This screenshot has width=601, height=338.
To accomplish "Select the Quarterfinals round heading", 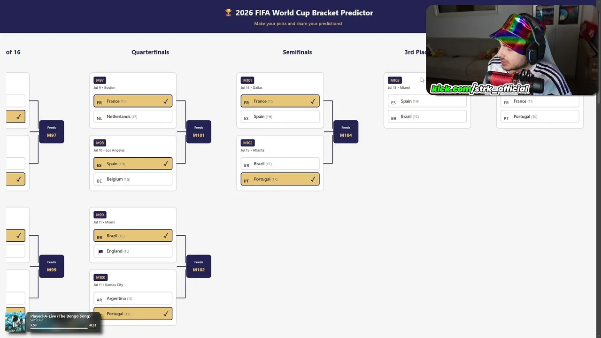I will coord(150,52).
